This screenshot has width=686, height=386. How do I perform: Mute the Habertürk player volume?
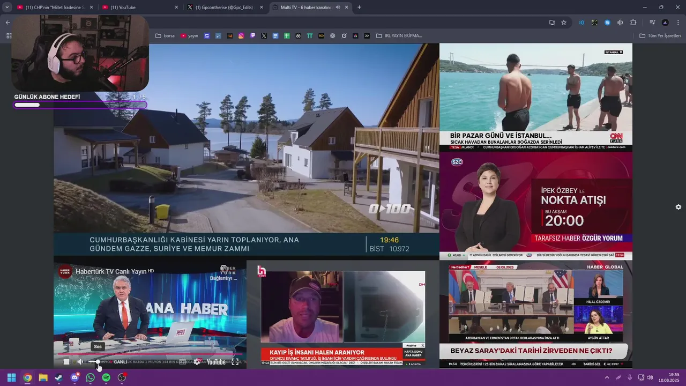pyautogui.click(x=80, y=362)
